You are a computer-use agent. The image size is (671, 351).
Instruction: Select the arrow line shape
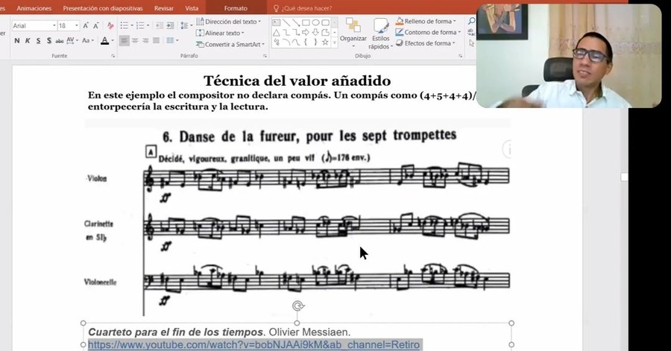(296, 22)
